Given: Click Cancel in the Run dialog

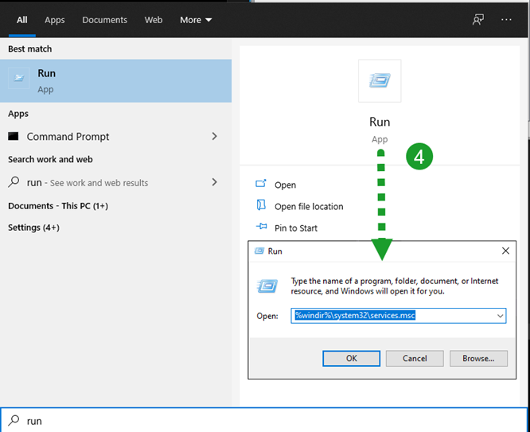Looking at the screenshot, I should (x=415, y=358).
